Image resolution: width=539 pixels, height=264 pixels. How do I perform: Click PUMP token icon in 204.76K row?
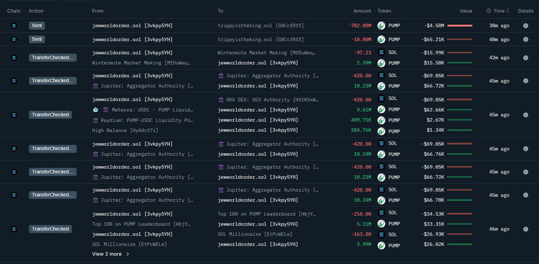(x=381, y=131)
